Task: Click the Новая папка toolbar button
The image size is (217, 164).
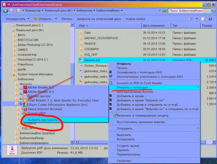Action: pos(136,19)
